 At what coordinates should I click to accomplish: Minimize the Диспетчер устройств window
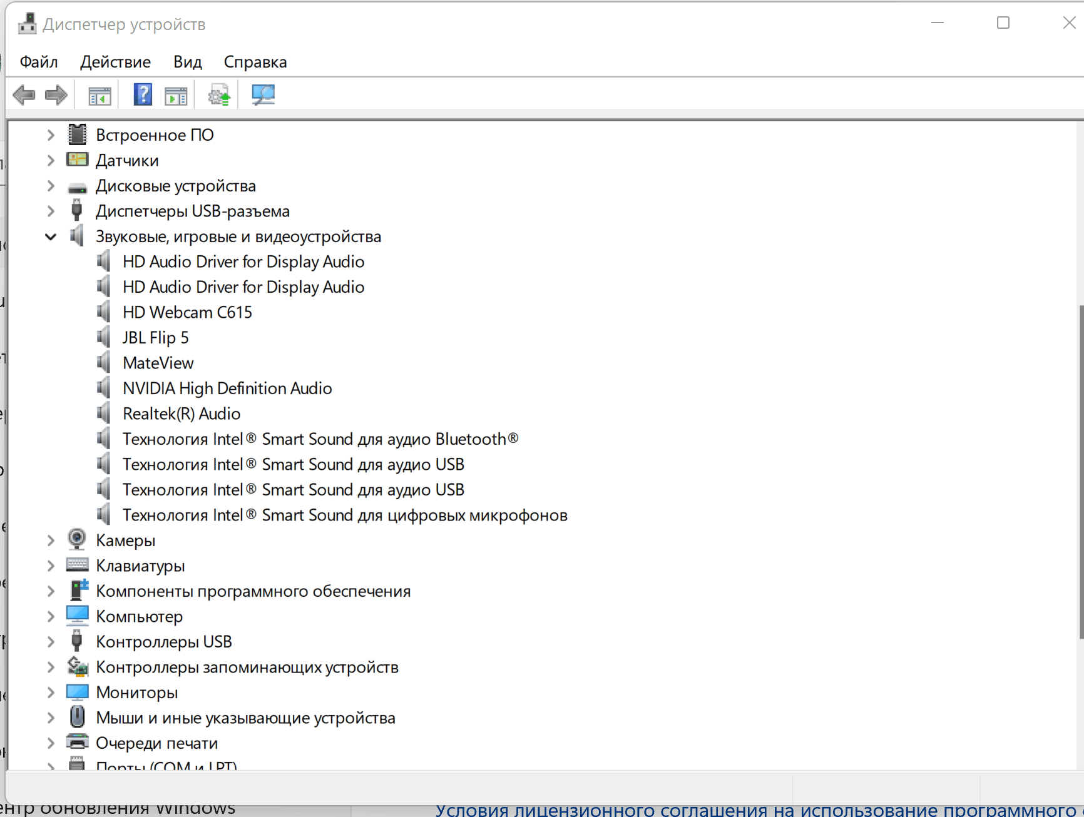pyautogui.click(x=938, y=23)
